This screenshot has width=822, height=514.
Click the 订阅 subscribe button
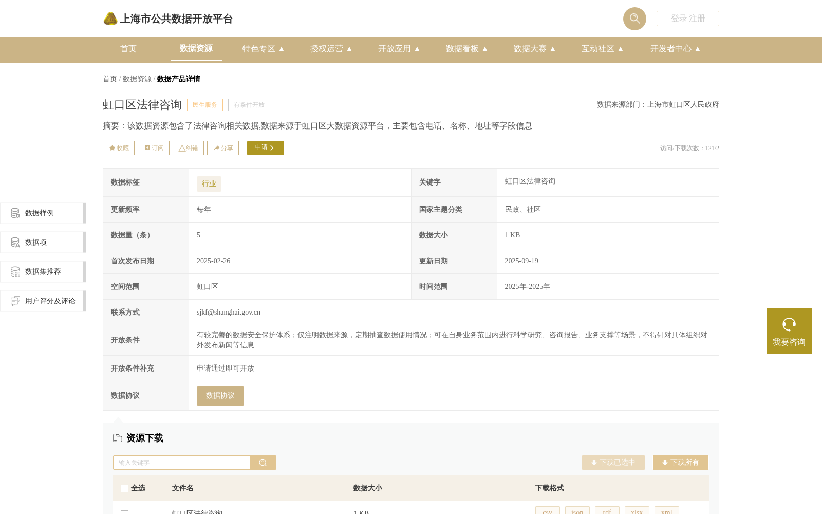coord(154,148)
